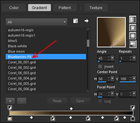
Task: Open the Angle slider dropdown arrow
Action: coord(113,58)
